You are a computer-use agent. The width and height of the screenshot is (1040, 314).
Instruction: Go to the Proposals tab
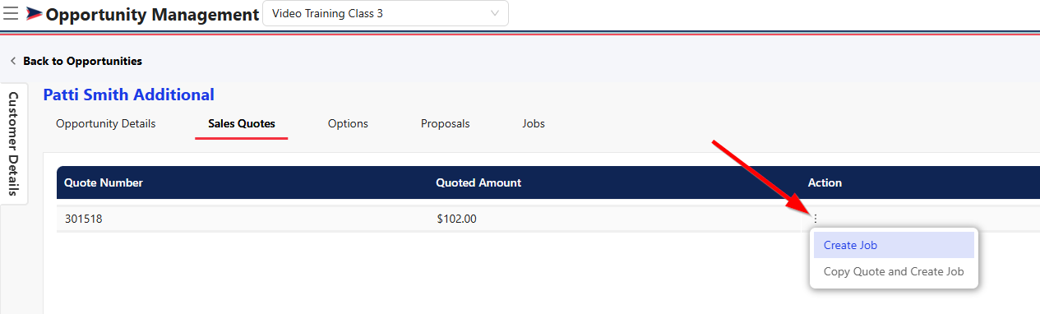pos(446,124)
